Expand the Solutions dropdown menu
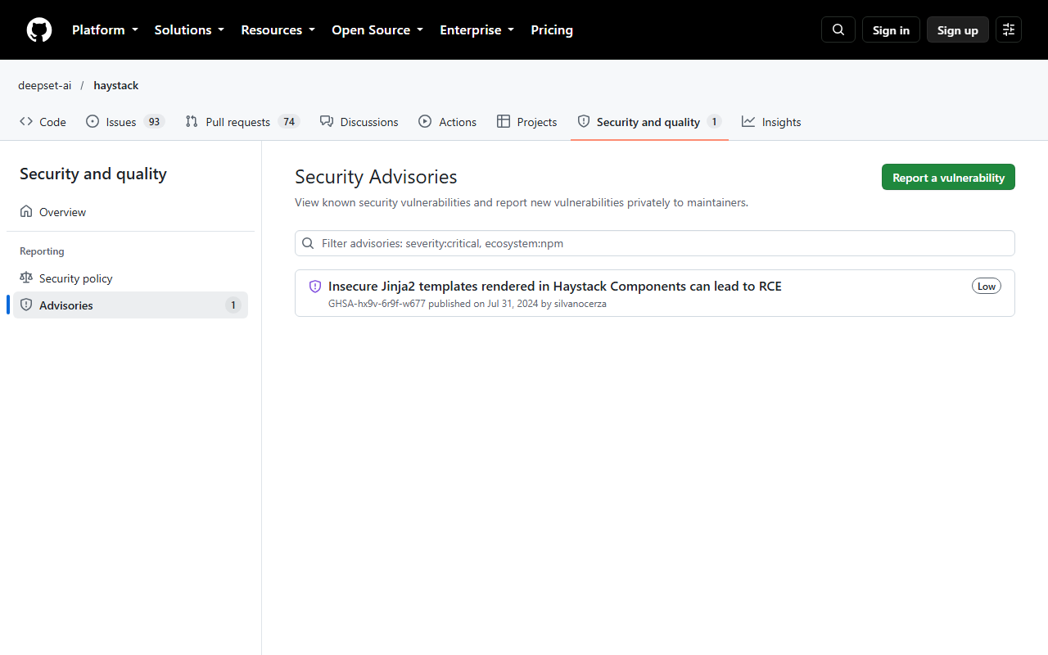This screenshot has height=655, width=1048. click(189, 29)
